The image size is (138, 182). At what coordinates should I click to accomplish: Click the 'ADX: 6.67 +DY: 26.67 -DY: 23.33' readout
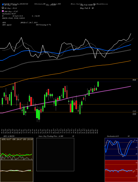pyautogui.click(x=17, y=139)
